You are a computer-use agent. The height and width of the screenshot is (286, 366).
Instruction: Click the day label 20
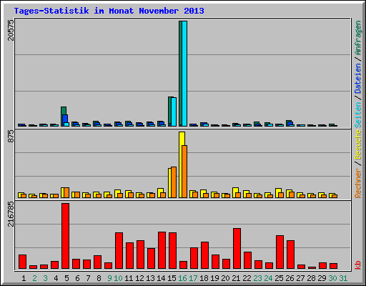point(225,278)
